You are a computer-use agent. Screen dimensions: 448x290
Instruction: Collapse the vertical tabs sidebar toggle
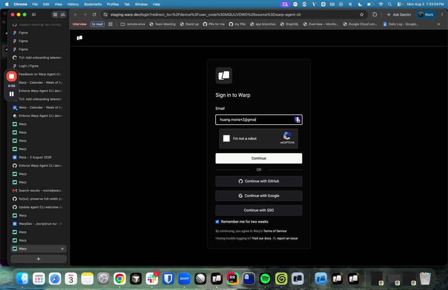34,14
